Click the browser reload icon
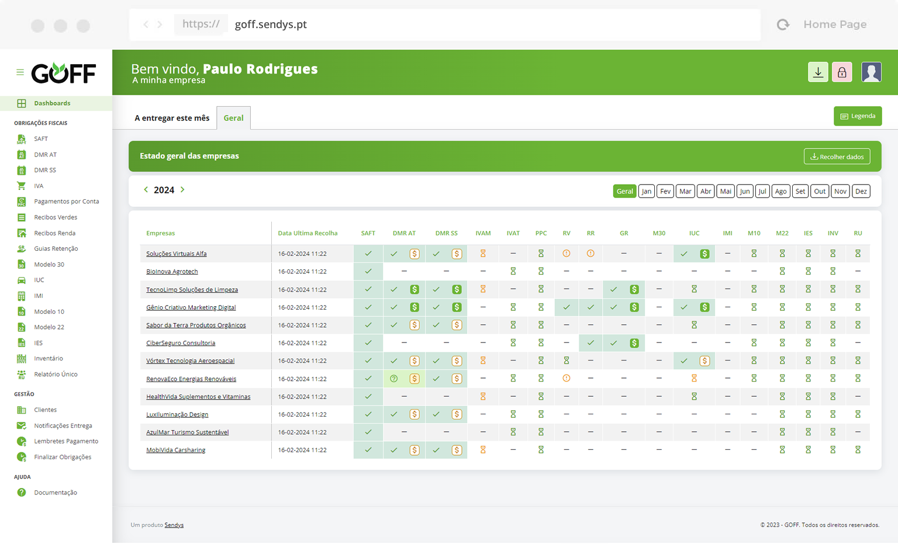898x544 pixels. click(783, 25)
